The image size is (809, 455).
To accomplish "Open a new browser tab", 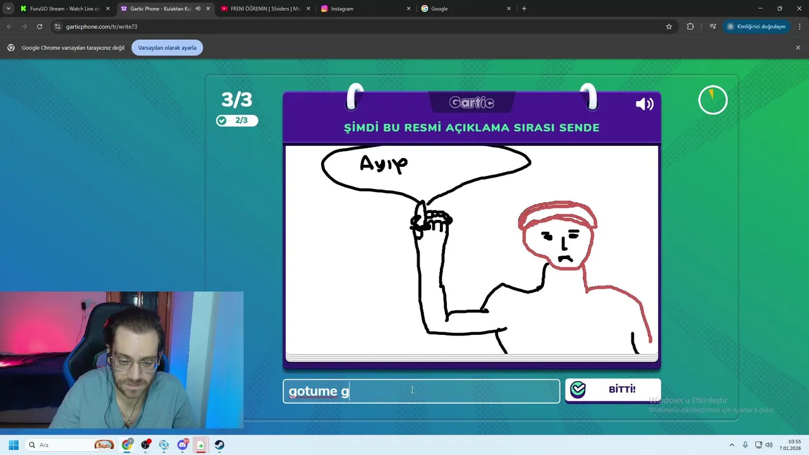I will click(524, 9).
